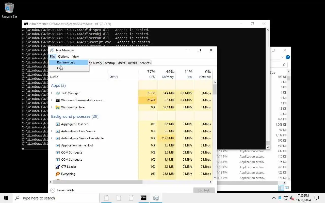The height and width of the screenshot is (203, 325).
Task: Switch Explorer to details view icon
Action: click(281, 188)
